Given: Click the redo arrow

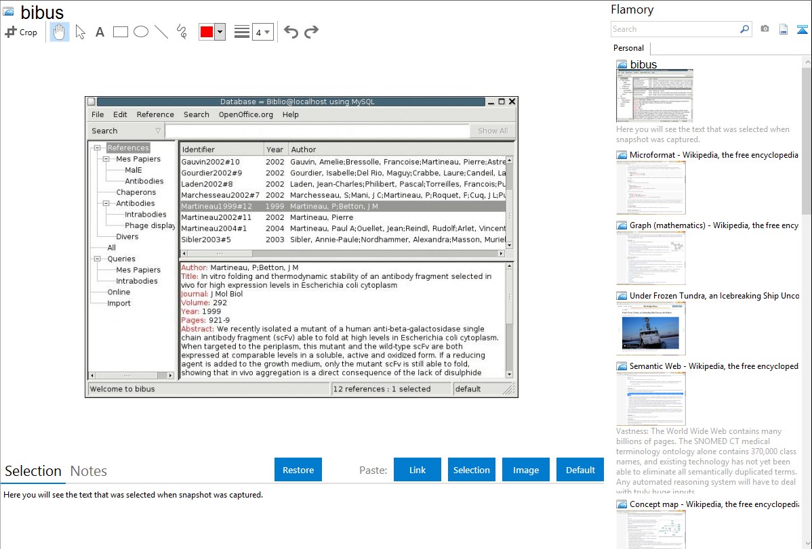Looking at the screenshot, I should (311, 32).
